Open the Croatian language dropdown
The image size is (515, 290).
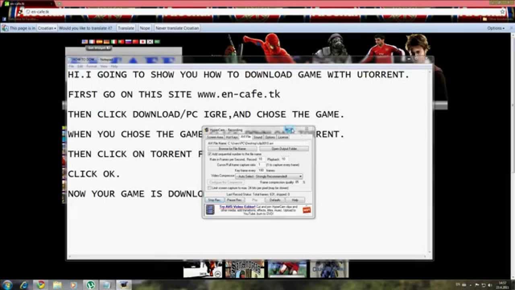(x=47, y=28)
